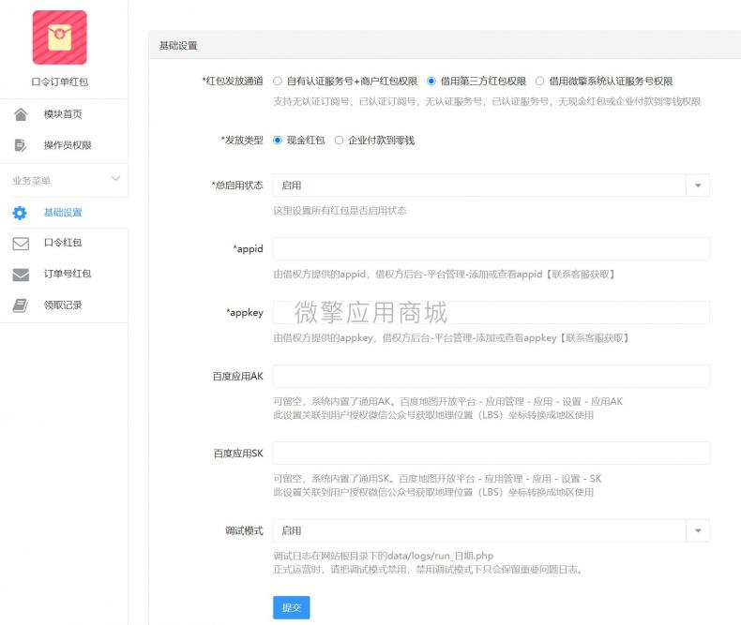Click the envelope outline icon beside 口令红包

21,244
